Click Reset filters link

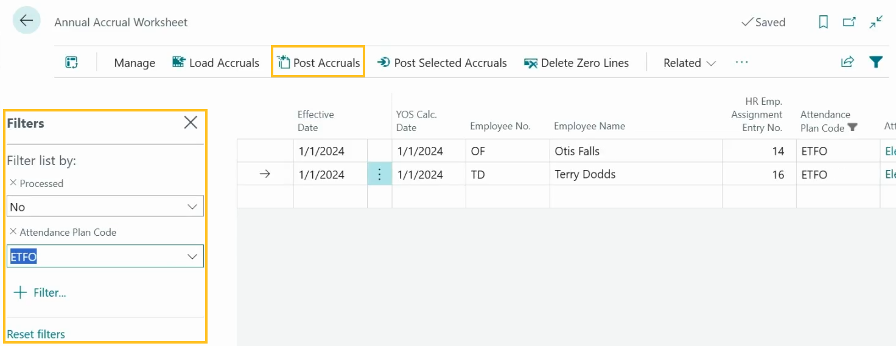[x=36, y=334]
